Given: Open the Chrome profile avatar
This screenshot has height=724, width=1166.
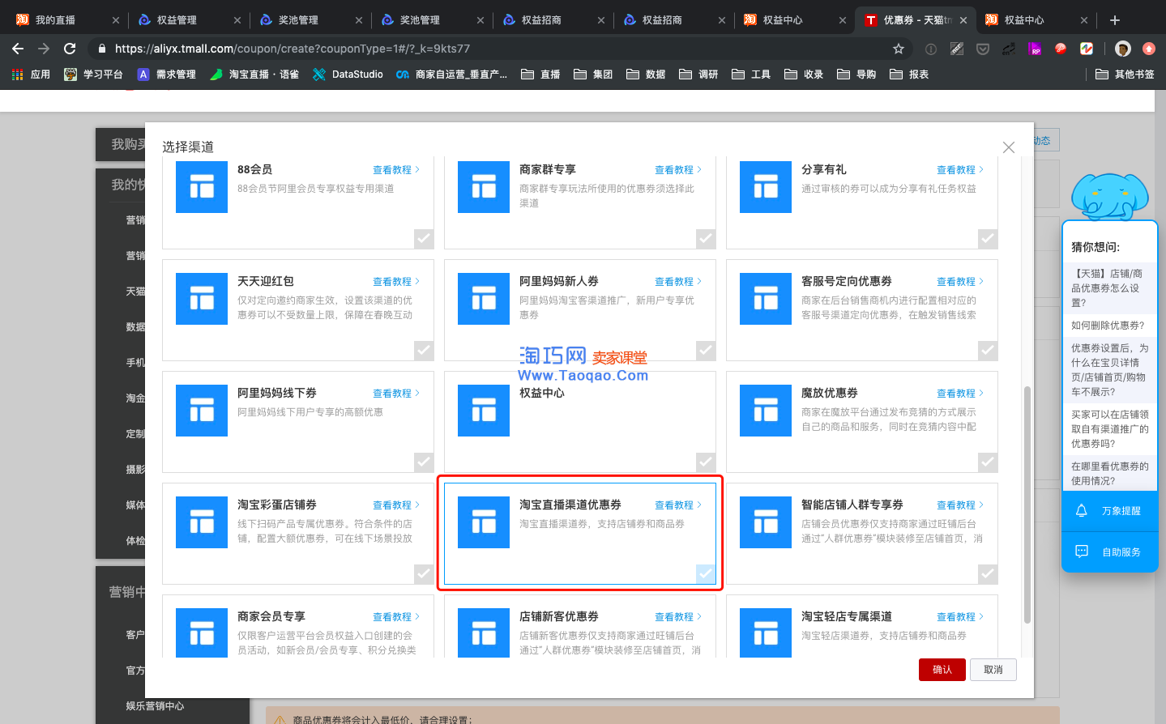Looking at the screenshot, I should click(1123, 49).
